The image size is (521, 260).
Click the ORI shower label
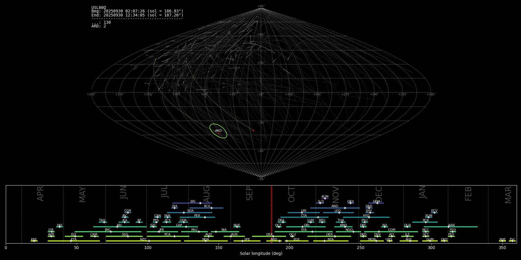tap(307, 225)
